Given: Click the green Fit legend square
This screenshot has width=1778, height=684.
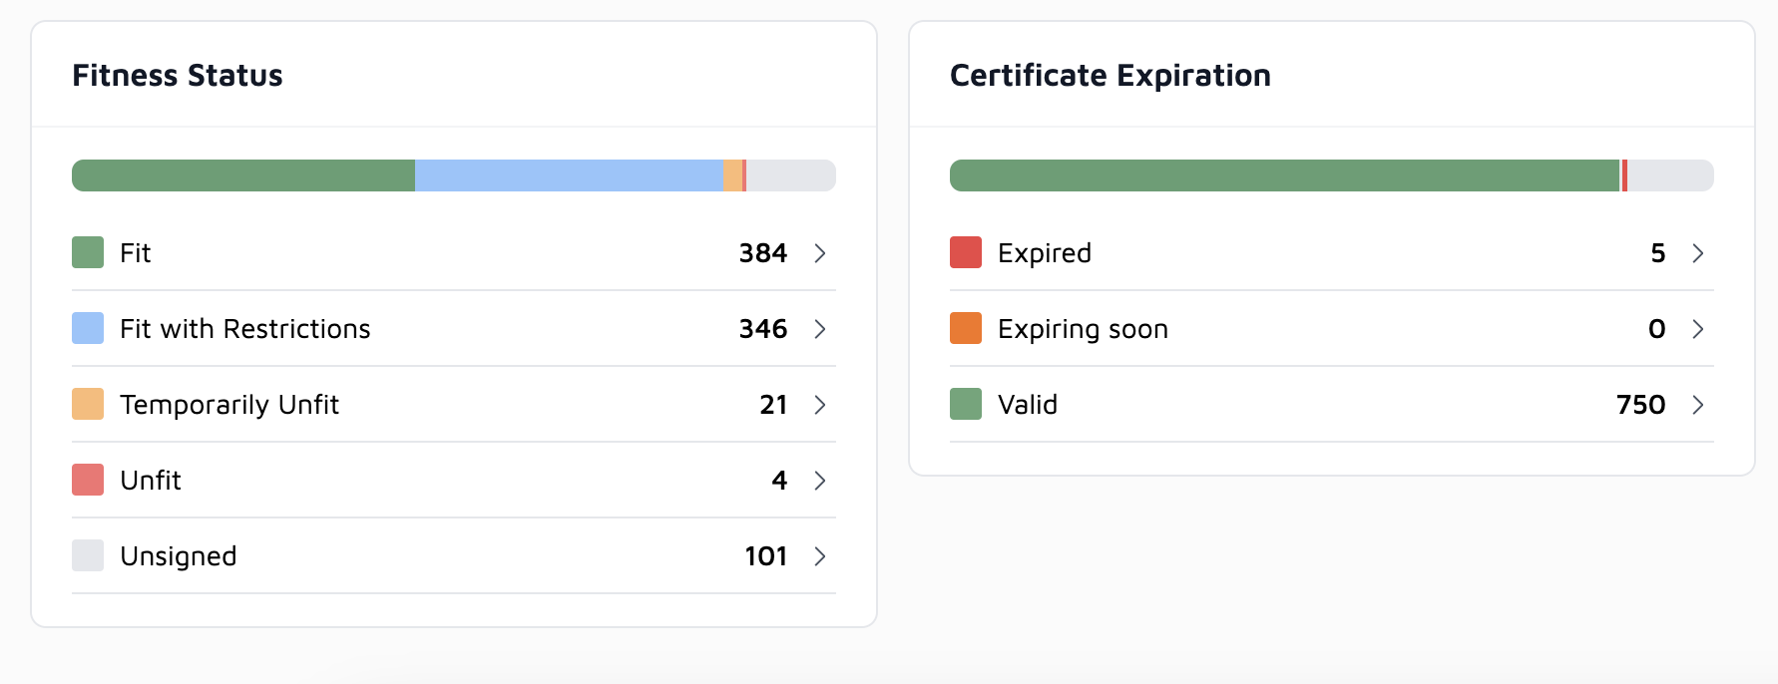Looking at the screenshot, I should 87,252.
